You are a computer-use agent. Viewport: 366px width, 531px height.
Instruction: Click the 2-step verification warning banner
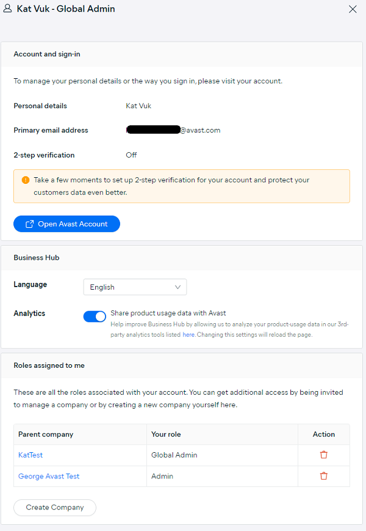182,186
